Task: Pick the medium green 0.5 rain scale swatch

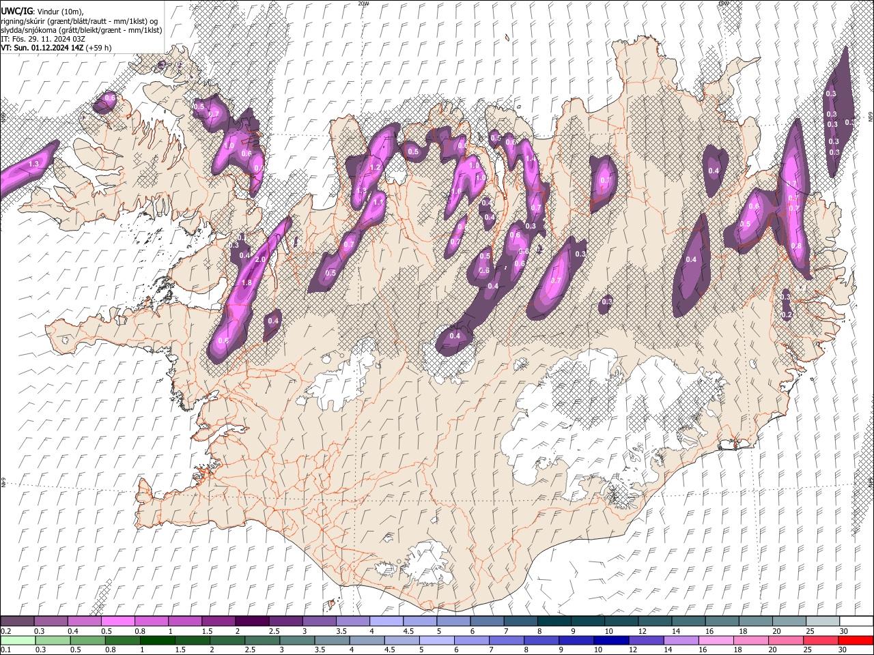Action: click(88, 640)
